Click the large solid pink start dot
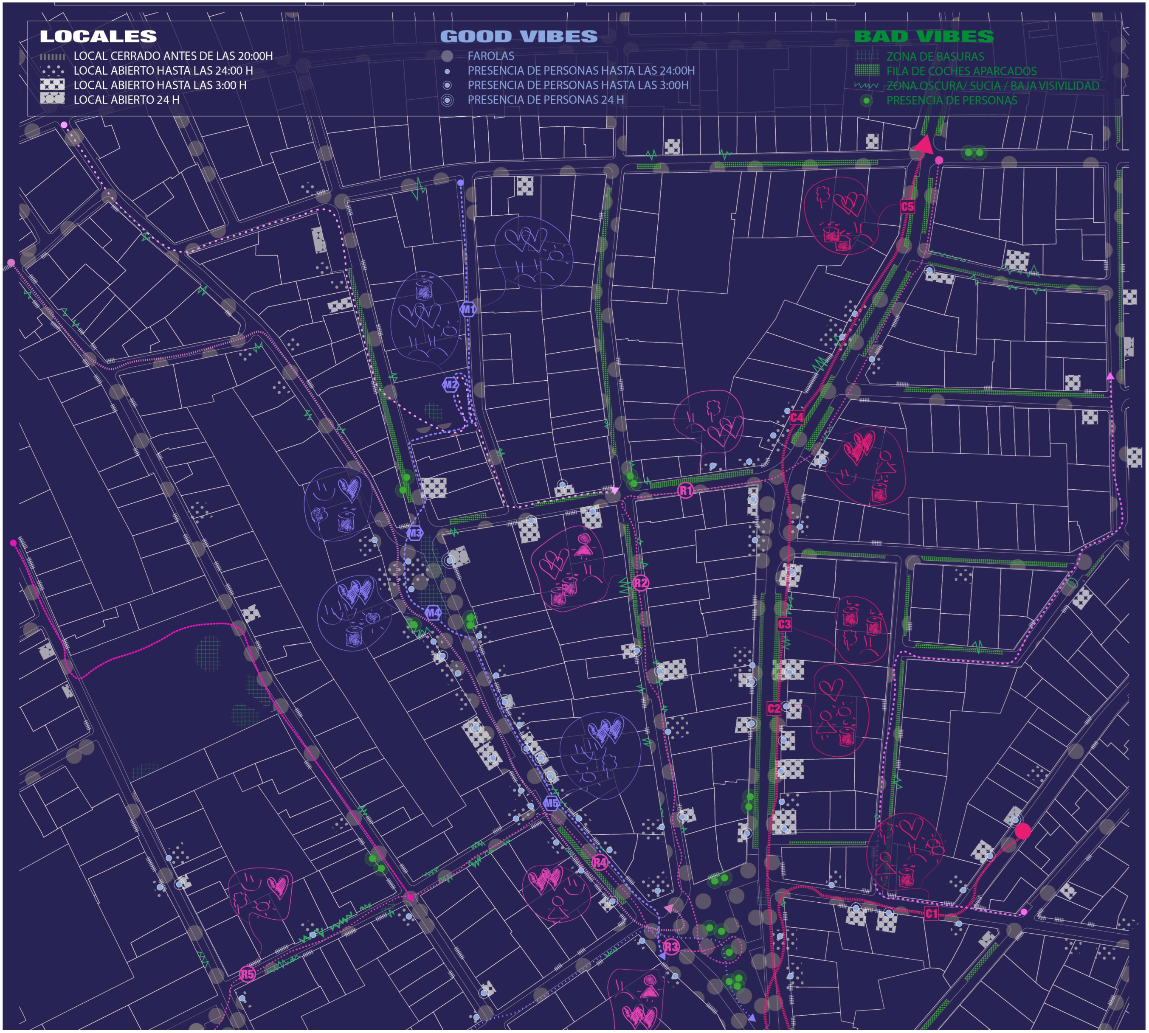1149x1033 pixels. [1023, 831]
